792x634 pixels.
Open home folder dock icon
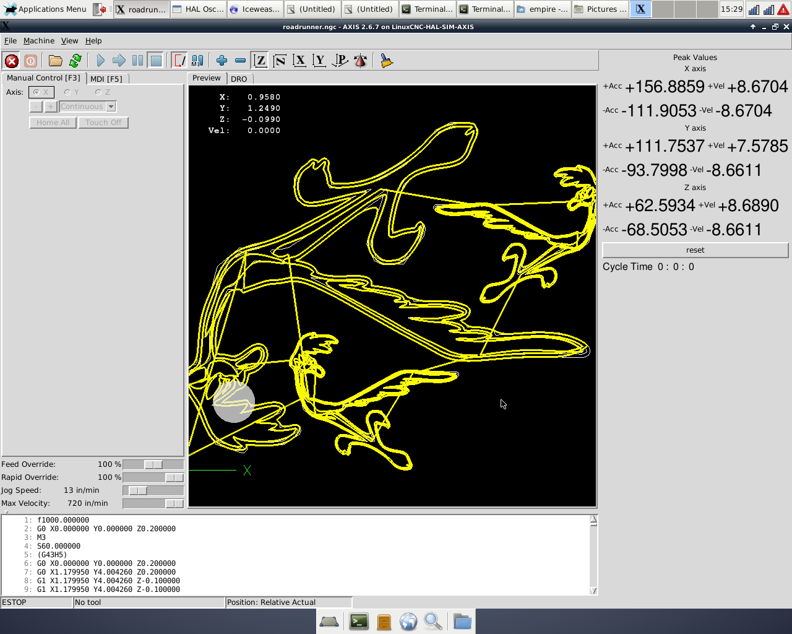pos(462,622)
